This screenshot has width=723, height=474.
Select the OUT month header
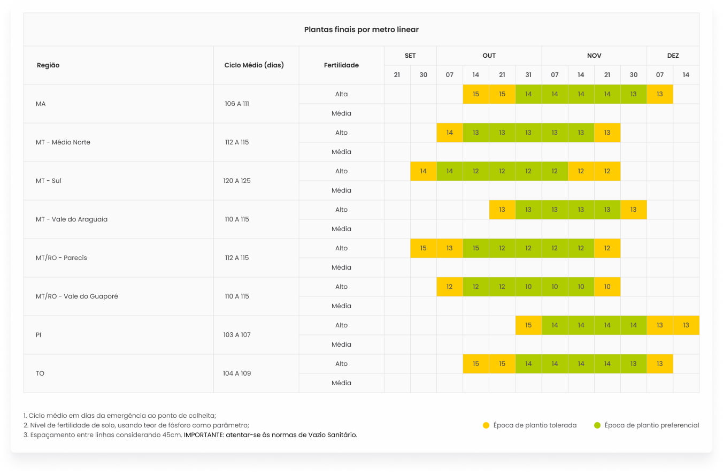[x=489, y=56]
